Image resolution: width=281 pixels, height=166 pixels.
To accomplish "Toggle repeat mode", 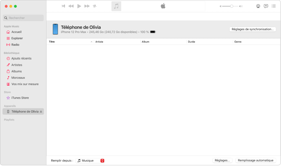I will pyautogui.click(x=95, y=6).
